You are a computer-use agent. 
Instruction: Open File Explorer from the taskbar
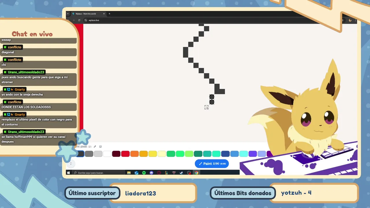(129, 173)
